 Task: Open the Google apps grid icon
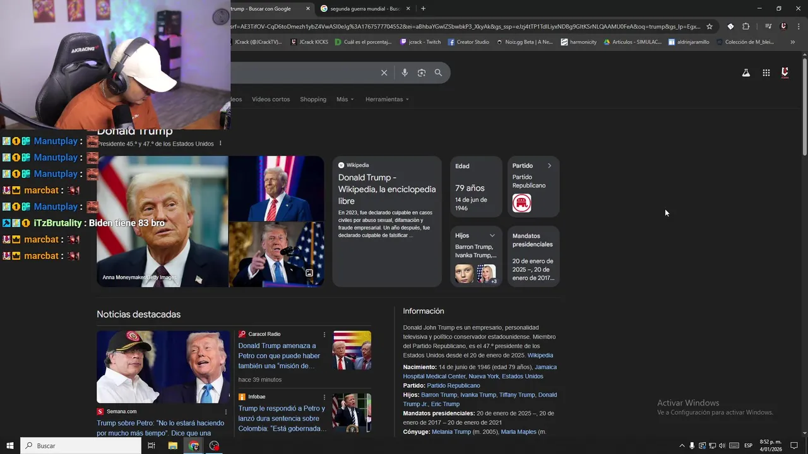click(766, 73)
